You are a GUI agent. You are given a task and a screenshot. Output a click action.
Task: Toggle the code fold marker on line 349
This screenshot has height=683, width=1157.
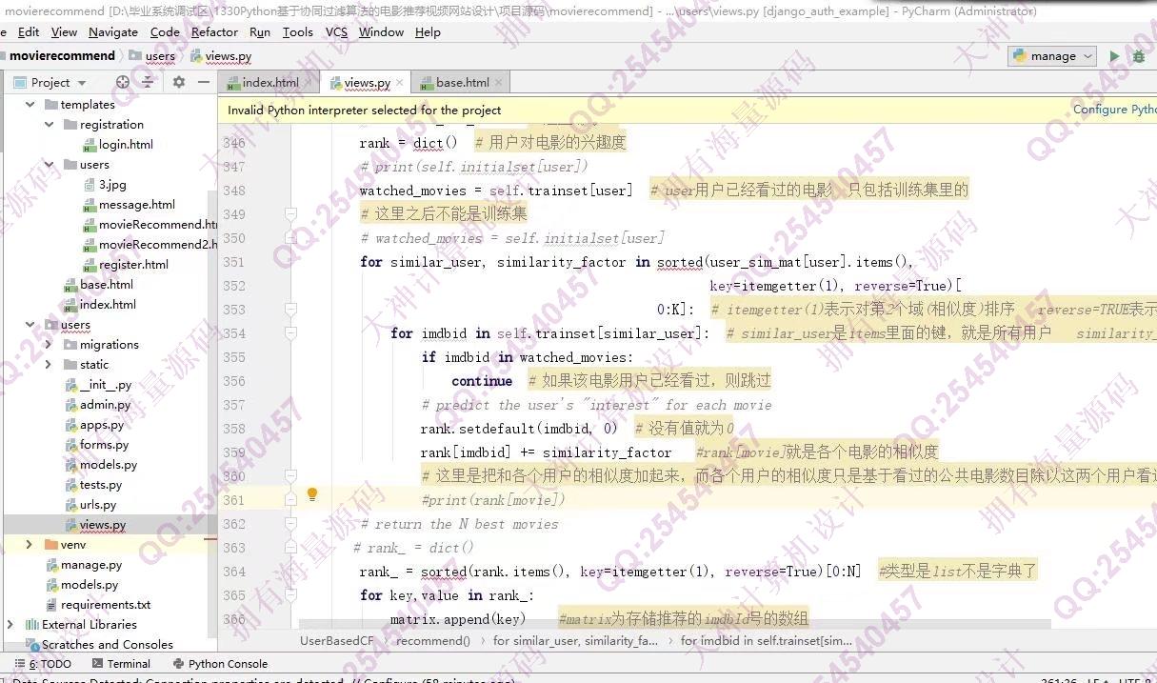click(291, 214)
